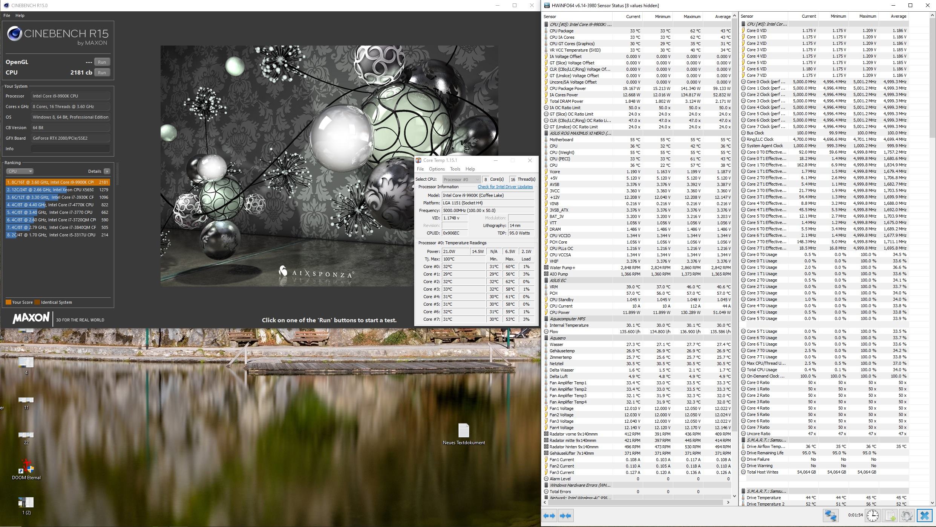Viewport: 936px width, 527px height.
Task: Select desktop image file named 22
Action: pyautogui.click(x=26, y=437)
